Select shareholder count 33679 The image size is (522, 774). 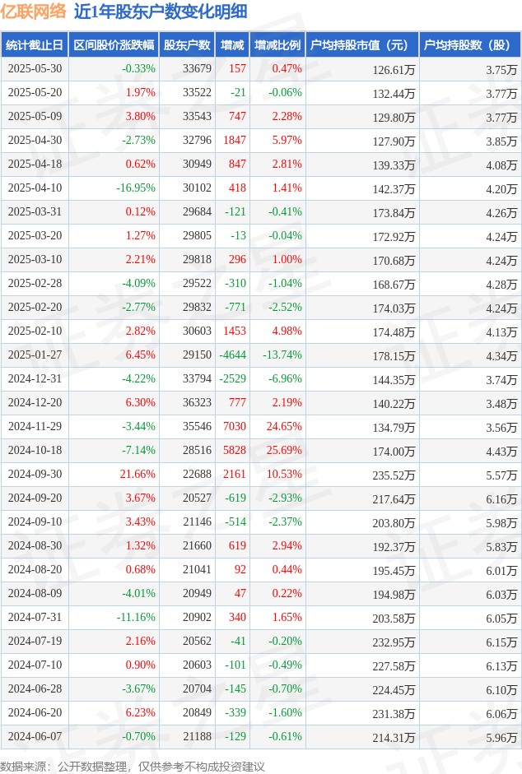pos(197,68)
